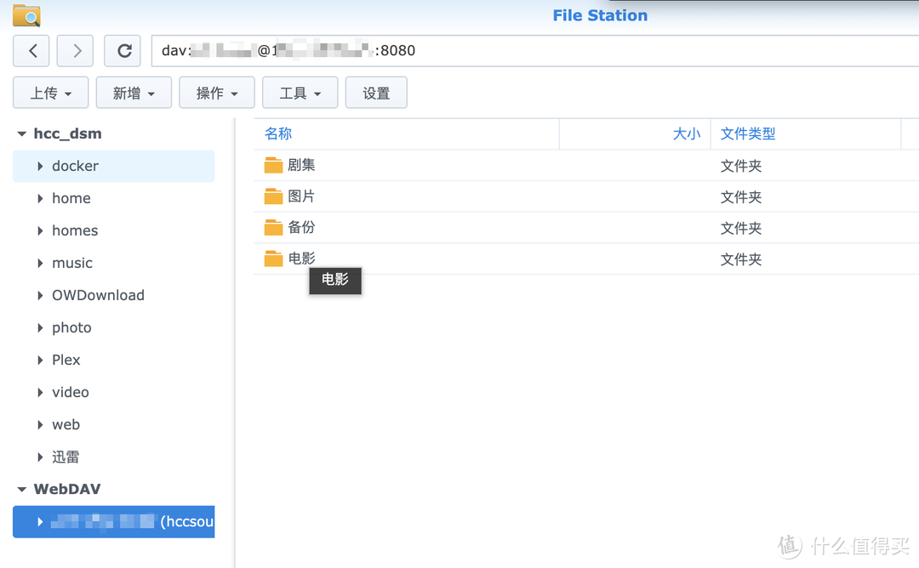919x568 pixels.
Task: Select OWDownload in the sidebar tree
Action: point(98,295)
